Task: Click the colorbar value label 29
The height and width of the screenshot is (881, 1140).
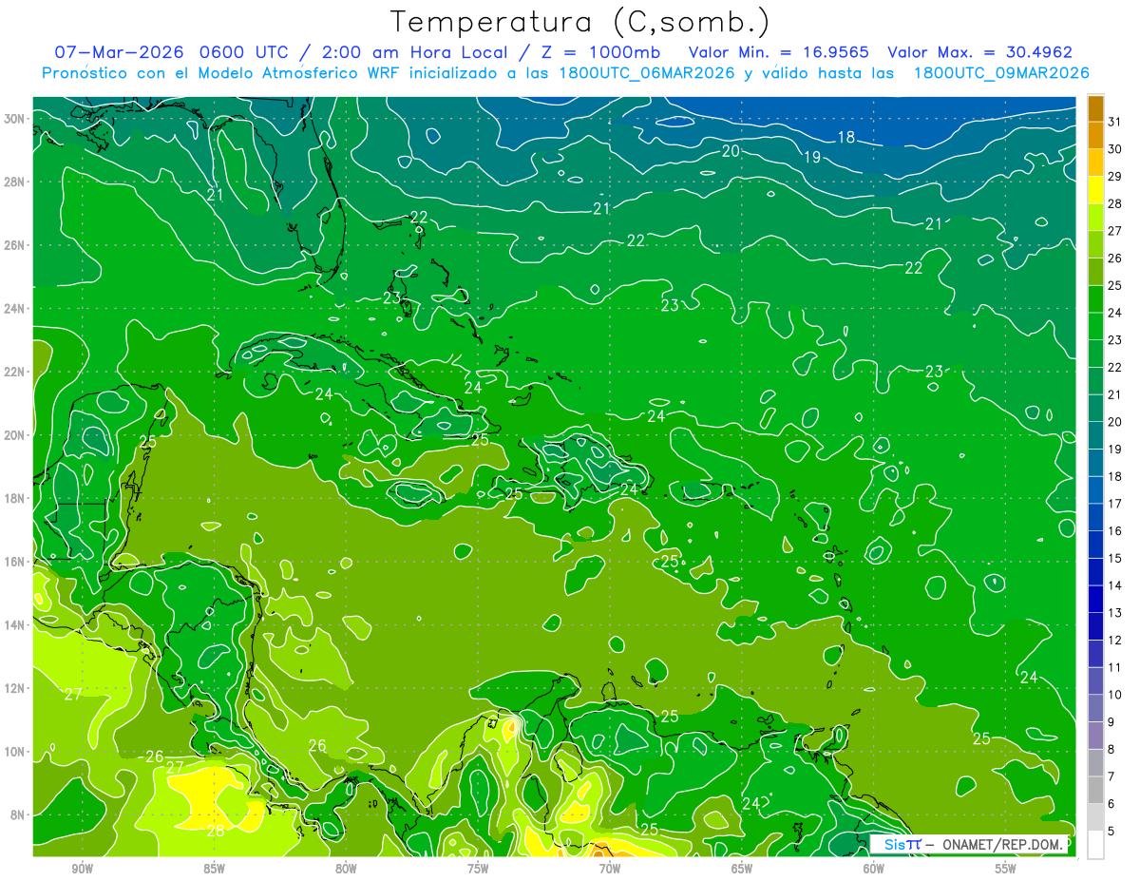Action: click(x=1115, y=176)
